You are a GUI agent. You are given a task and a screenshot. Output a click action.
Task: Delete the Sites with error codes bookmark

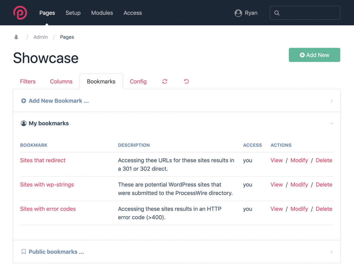pos(324,209)
